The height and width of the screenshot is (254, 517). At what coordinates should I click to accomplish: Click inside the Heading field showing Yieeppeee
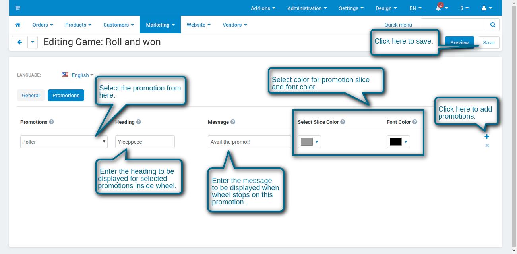(x=145, y=142)
